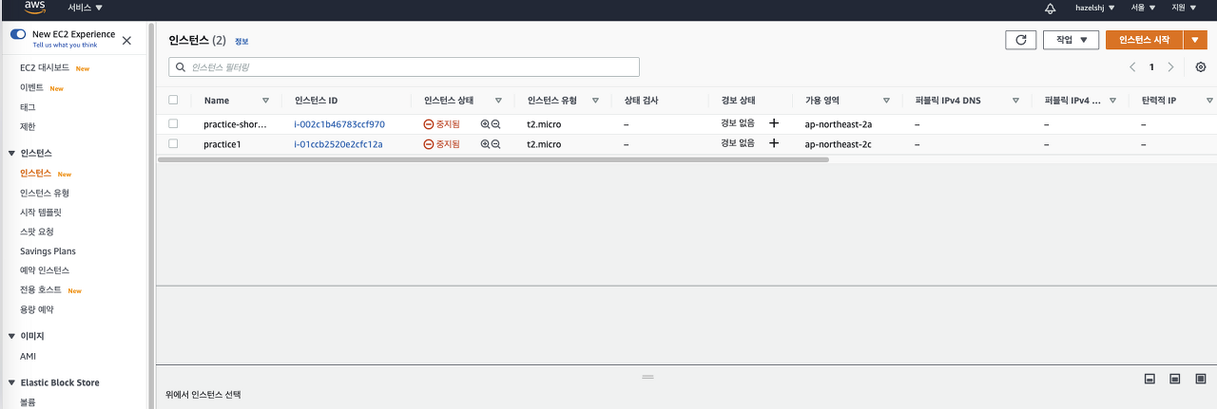The height and width of the screenshot is (409, 1217).
Task: Collapse the 이미지 sidebar section
Action: click(11, 336)
